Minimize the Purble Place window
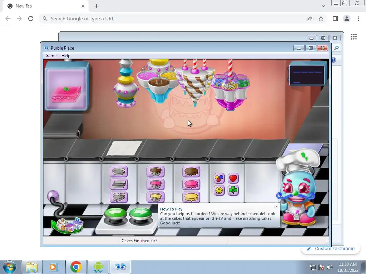Screen dimensions: 366x274 click(299, 48)
